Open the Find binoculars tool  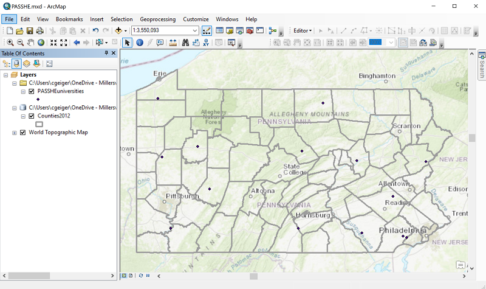[185, 43]
